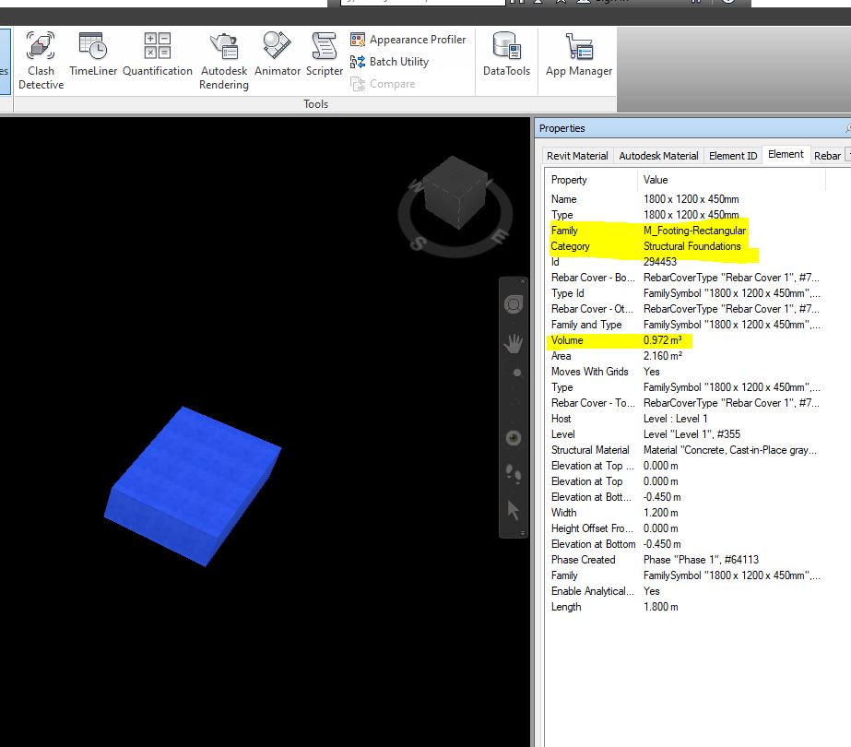Viewport: 851px width, 747px height.
Task: Open the Clash Detective tool
Action: click(40, 55)
